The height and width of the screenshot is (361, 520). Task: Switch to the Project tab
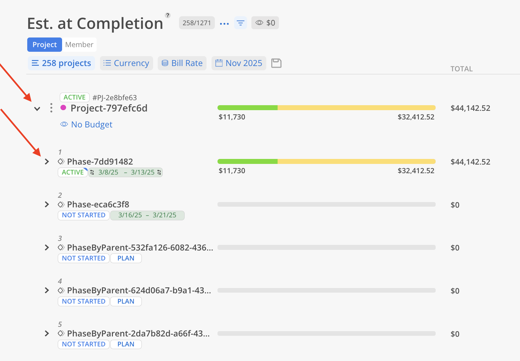coord(44,44)
